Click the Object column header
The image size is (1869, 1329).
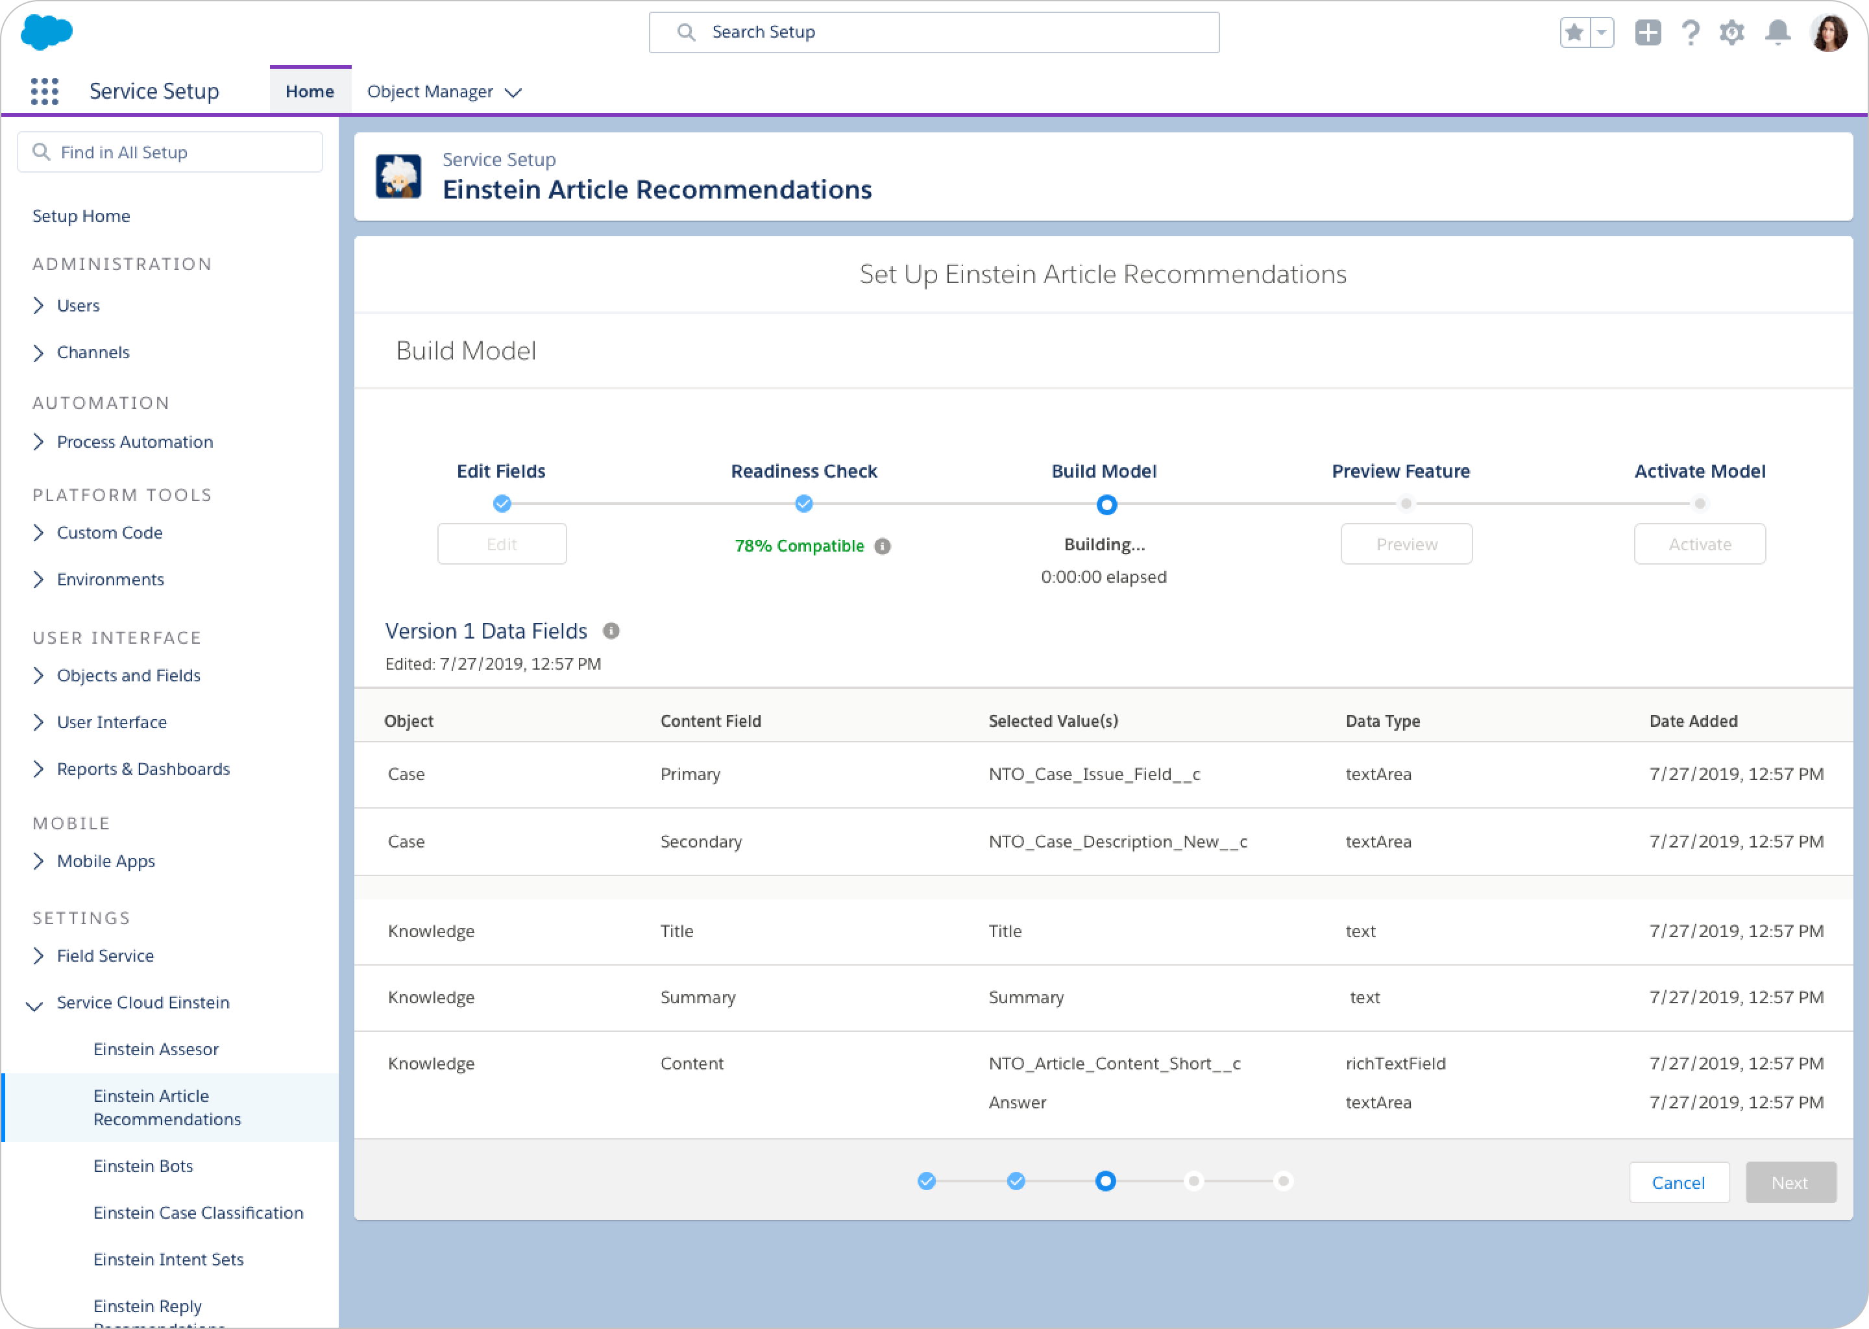409,721
